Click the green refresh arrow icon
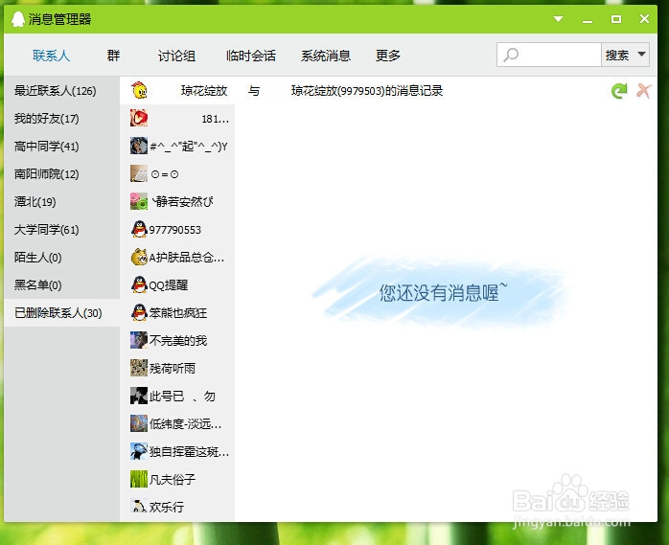 pos(618,90)
